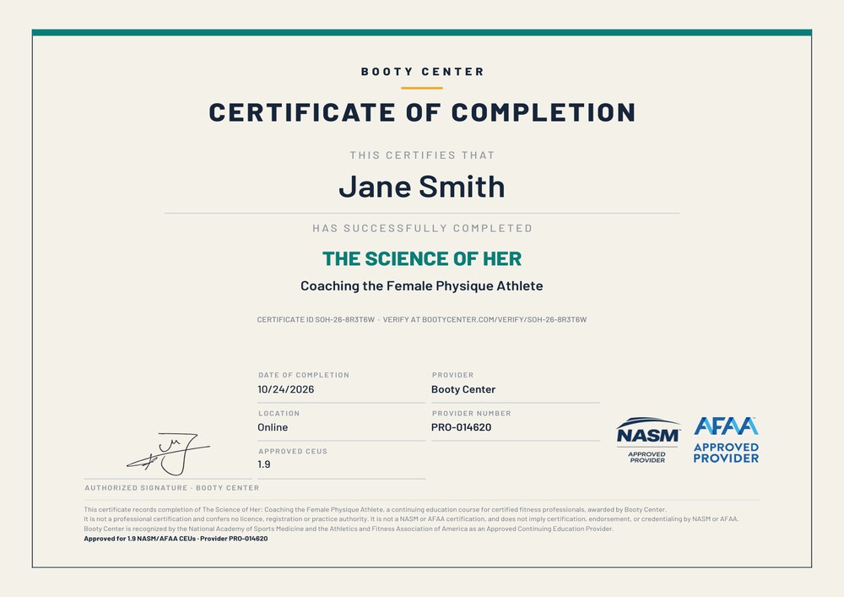The height and width of the screenshot is (597, 844).
Task: Click the location value 'Online'
Action: click(273, 427)
